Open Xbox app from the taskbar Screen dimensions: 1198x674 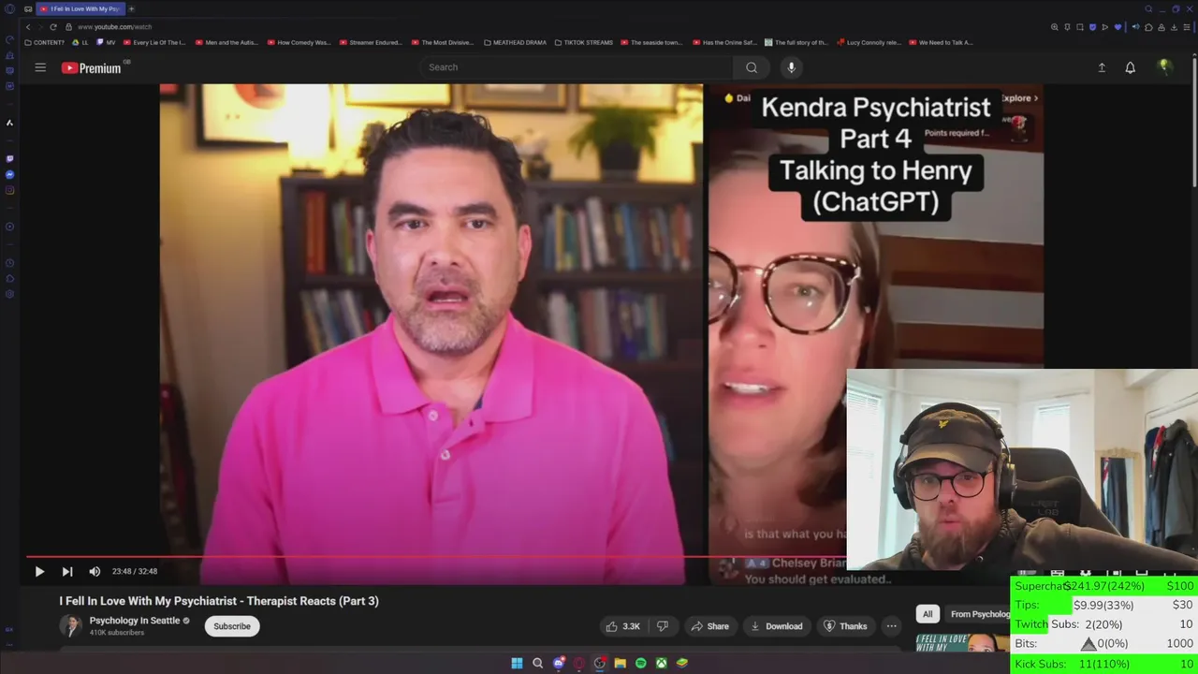point(661,663)
